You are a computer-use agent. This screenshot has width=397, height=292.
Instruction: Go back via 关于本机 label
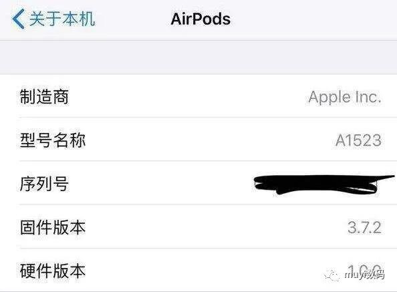[62, 19]
